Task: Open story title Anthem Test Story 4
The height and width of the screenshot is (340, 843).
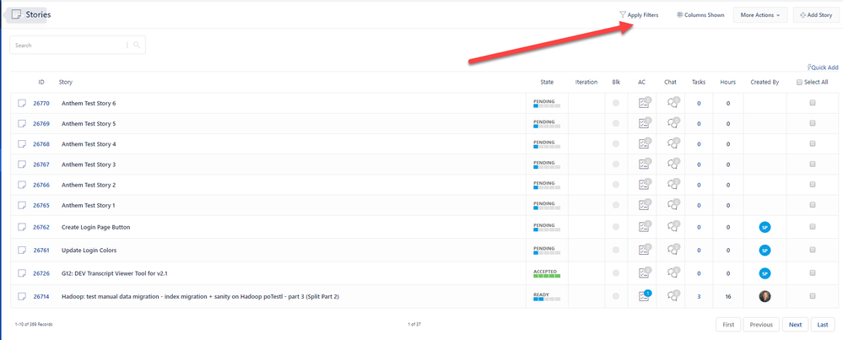Action: [89, 144]
